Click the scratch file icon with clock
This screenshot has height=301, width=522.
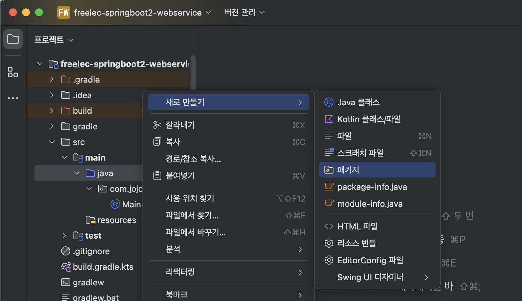(x=329, y=152)
